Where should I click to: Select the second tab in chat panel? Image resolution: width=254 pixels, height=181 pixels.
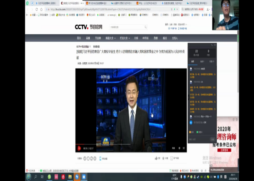point(202,61)
